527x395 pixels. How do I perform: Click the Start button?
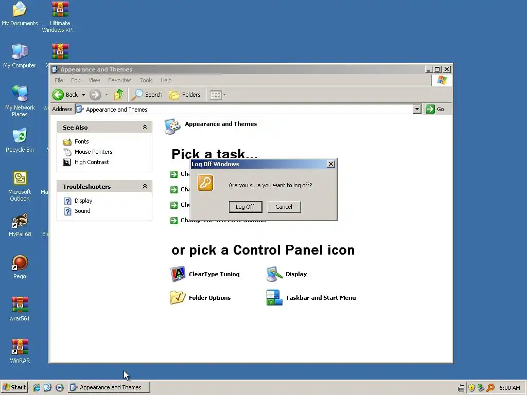coord(14,387)
